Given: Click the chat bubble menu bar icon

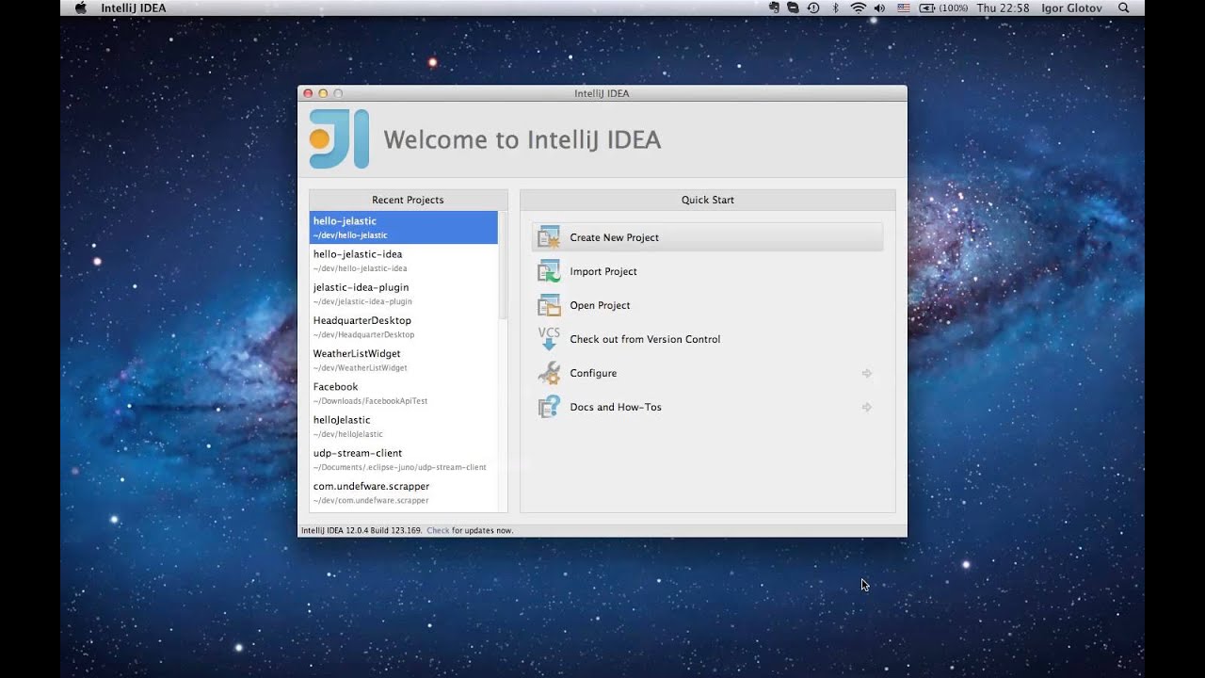Looking at the screenshot, I should pyautogui.click(x=793, y=8).
